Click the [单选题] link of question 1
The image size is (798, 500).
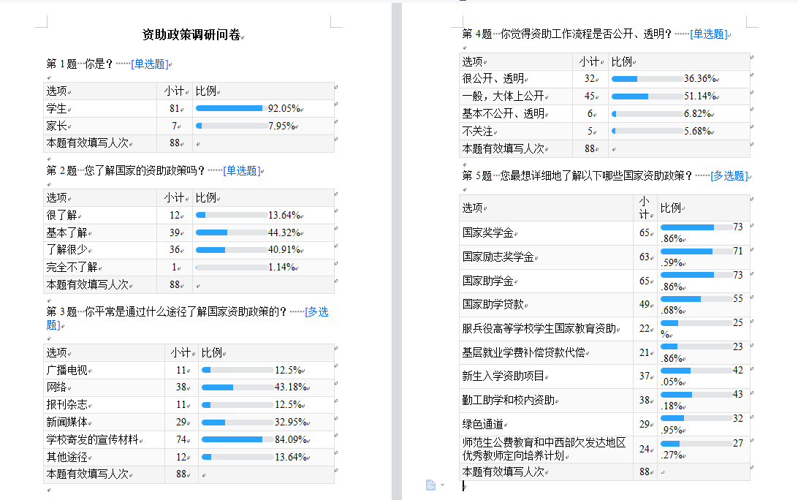point(150,64)
